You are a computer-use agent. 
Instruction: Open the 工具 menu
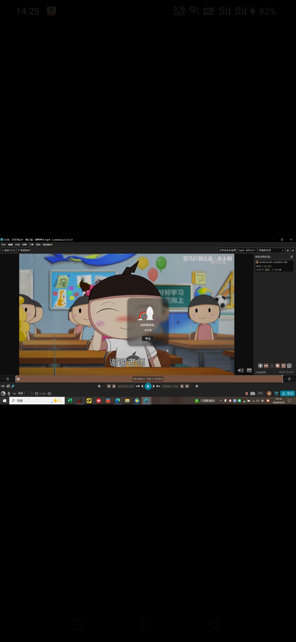(31, 245)
